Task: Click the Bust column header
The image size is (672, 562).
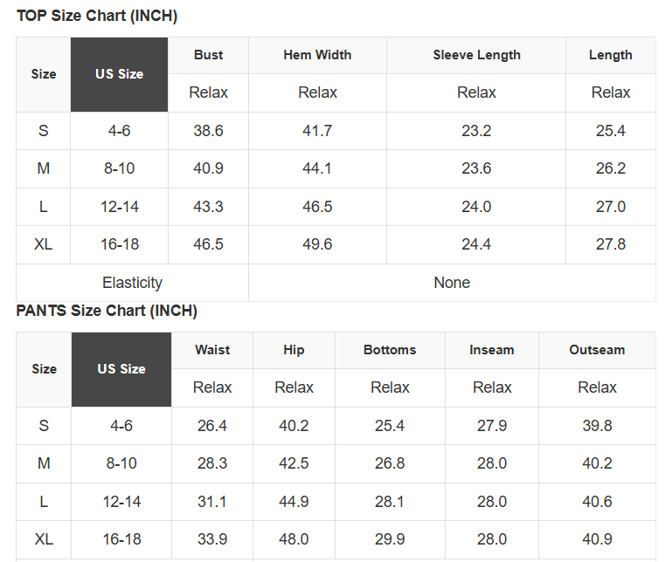Action: pos(208,55)
